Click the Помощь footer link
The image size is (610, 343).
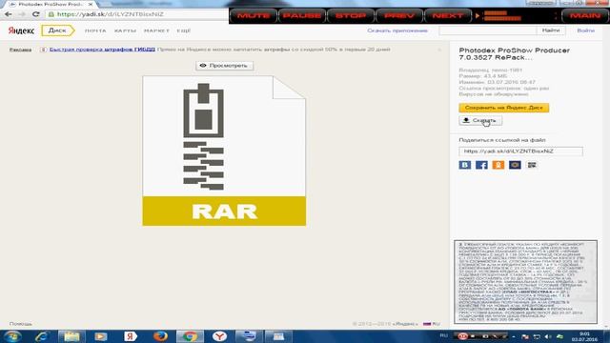click(21, 324)
